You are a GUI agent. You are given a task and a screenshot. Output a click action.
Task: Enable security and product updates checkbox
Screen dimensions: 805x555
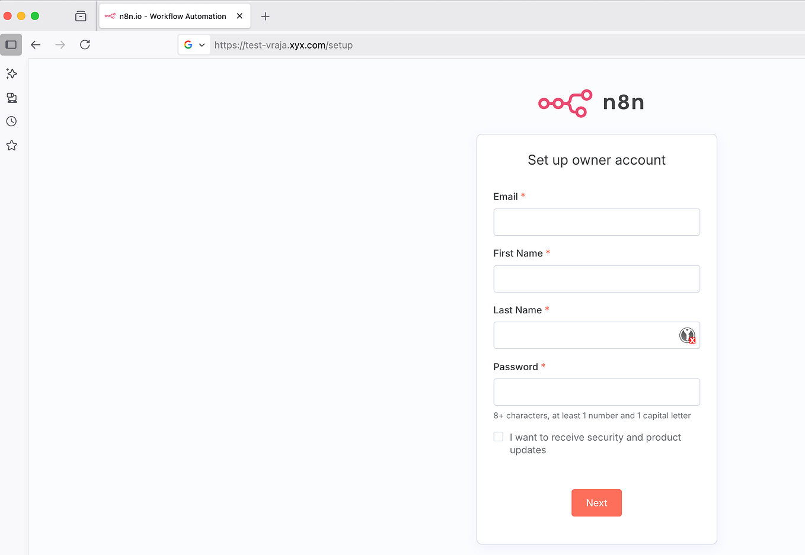pyautogui.click(x=498, y=436)
